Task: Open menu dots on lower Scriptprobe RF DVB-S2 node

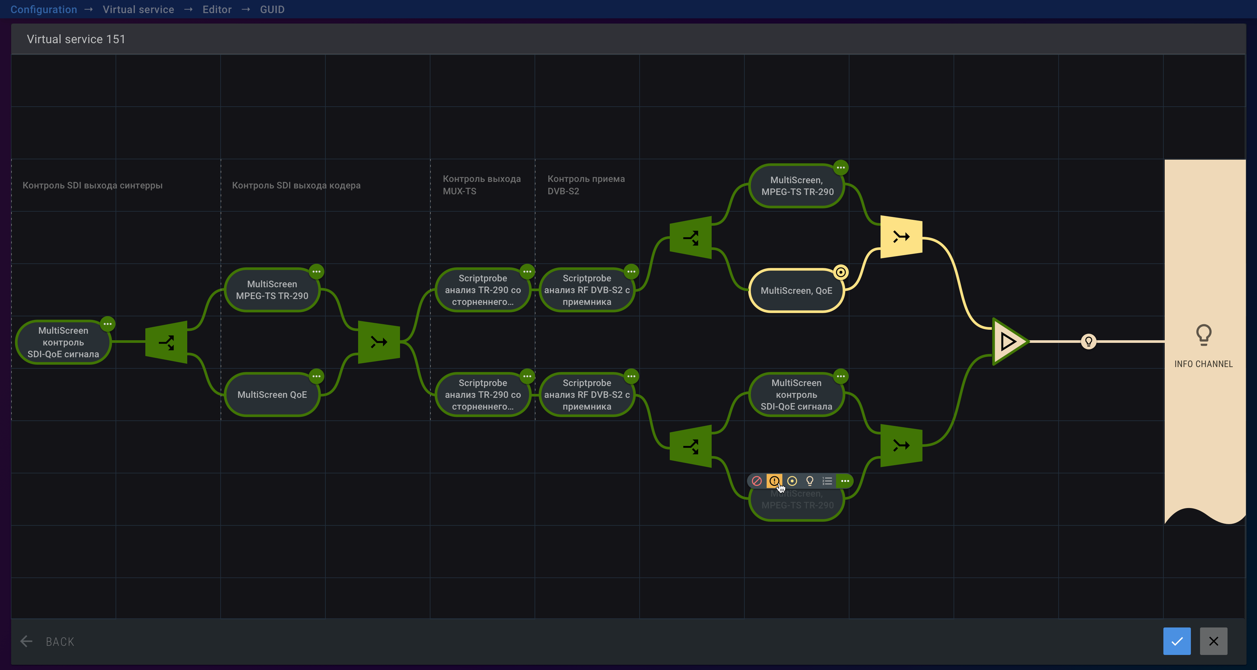Action: click(631, 376)
